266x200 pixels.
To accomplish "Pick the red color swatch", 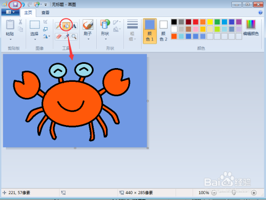I will (x=196, y=22).
